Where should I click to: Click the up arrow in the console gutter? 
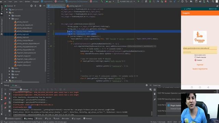point(10,94)
